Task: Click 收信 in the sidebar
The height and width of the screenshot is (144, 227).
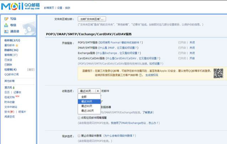Action: click(x=13, y=25)
